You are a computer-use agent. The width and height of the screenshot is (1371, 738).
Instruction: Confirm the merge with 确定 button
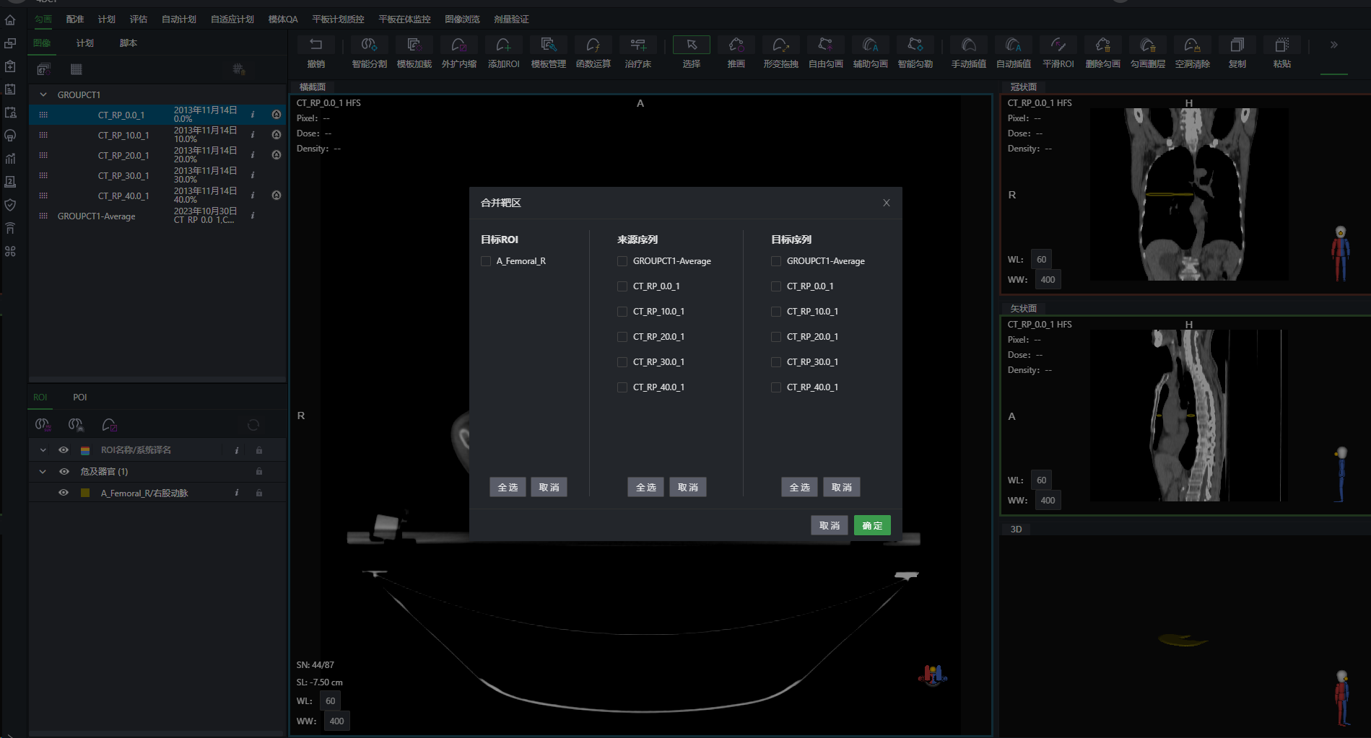872,525
